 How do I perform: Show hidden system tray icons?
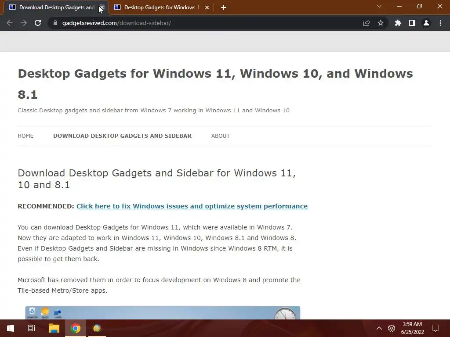[x=379, y=328]
